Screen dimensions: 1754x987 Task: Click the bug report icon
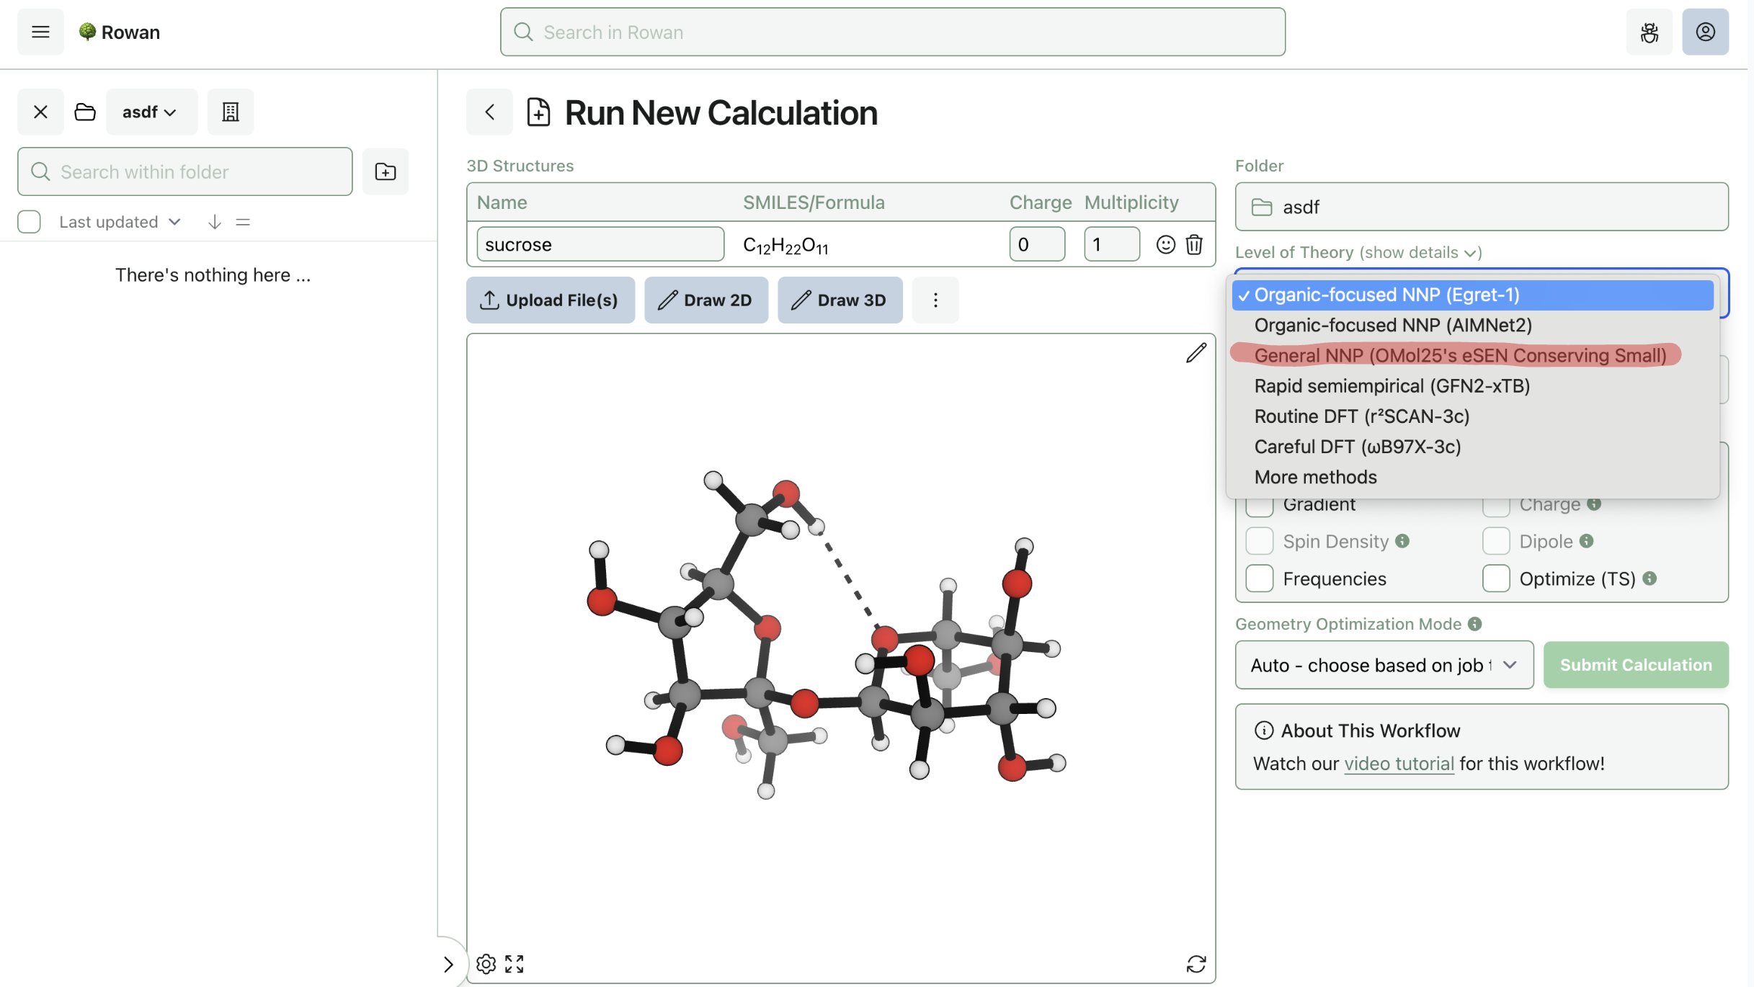point(1649,32)
